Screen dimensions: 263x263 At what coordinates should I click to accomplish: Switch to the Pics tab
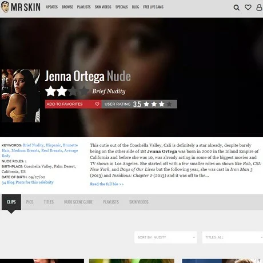(30, 202)
